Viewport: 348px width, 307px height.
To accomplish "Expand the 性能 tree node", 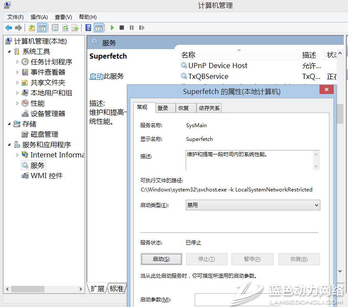I will point(18,103).
